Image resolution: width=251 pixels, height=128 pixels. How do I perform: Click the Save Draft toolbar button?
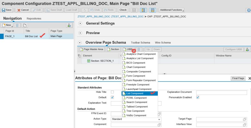pyautogui.click(x=54, y=10)
